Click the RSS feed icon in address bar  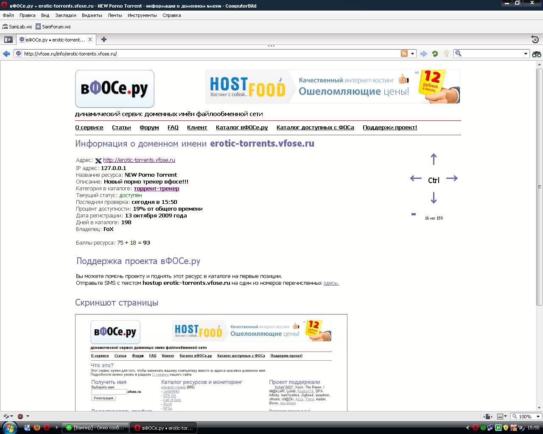pyautogui.click(x=404, y=53)
